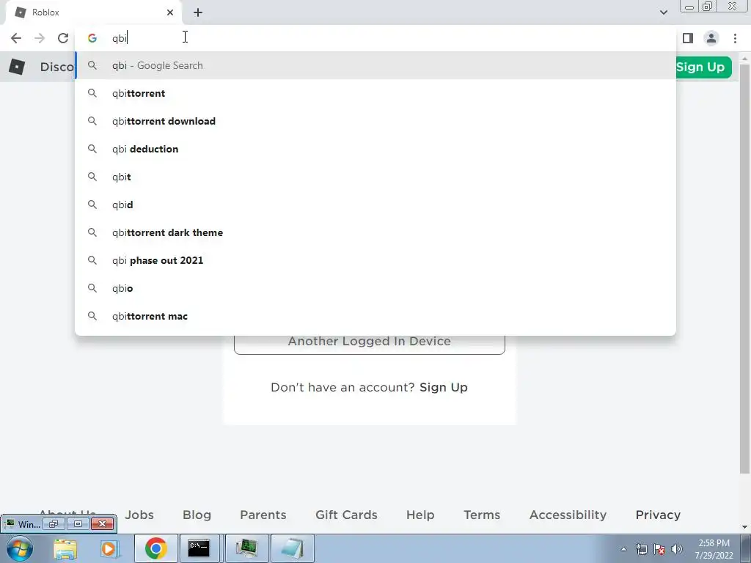This screenshot has width=751, height=563.
Task: Open the Terms footer link
Action: tap(482, 515)
